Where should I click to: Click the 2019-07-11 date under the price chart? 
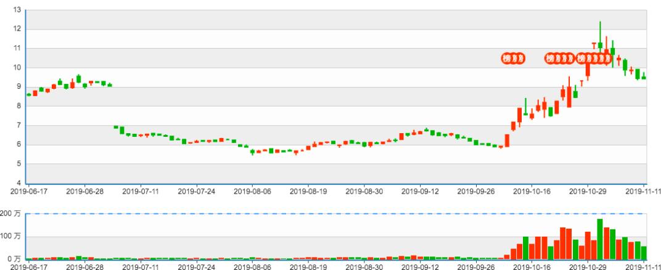[141, 191]
